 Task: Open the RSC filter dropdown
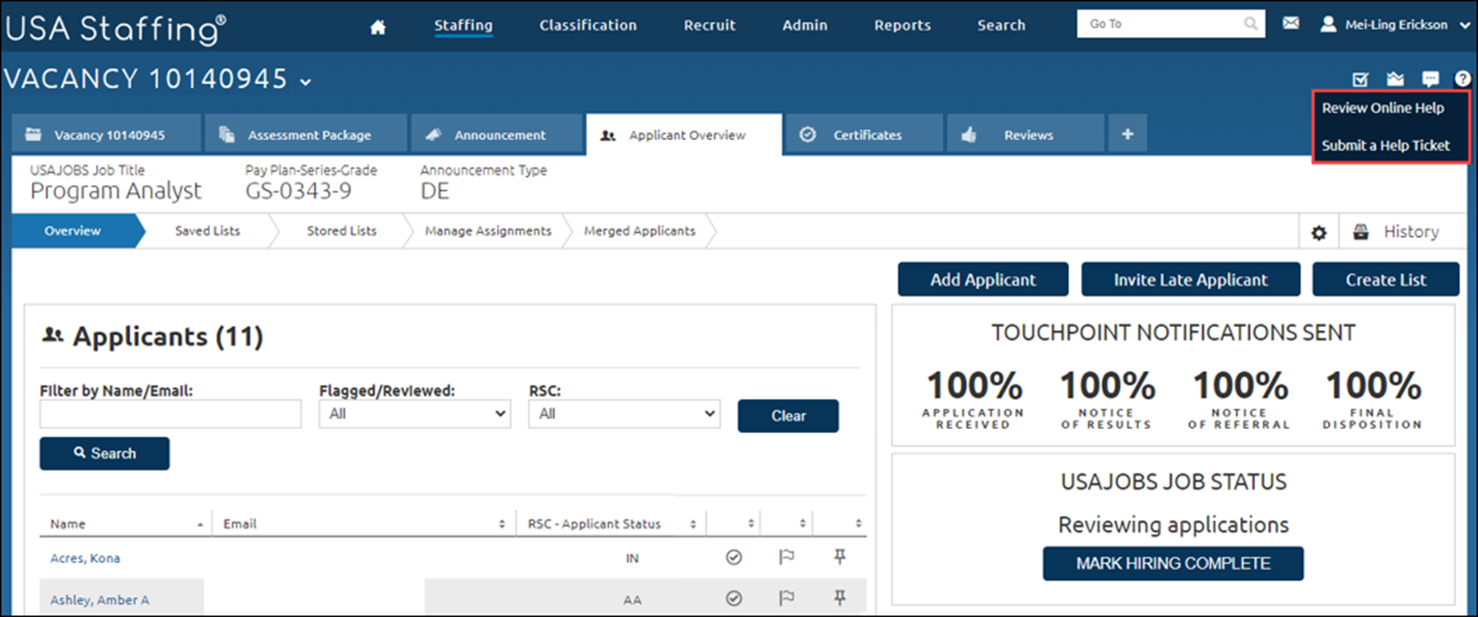click(x=624, y=414)
